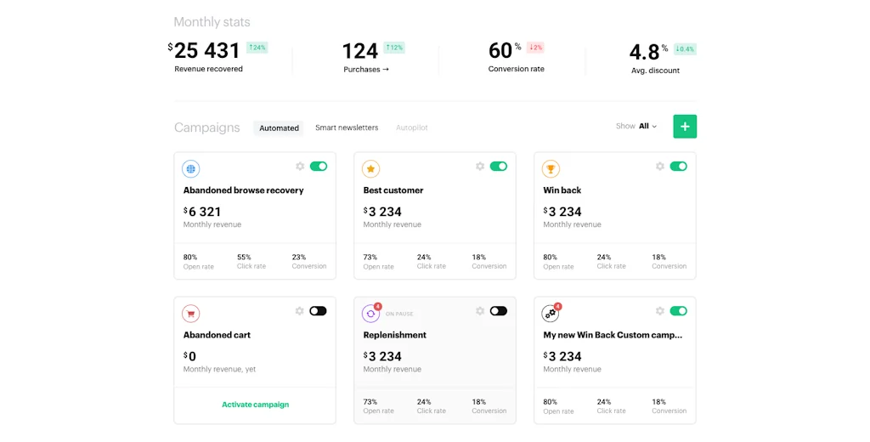The width and height of the screenshot is (870, 442).
Task: Click the Monthly stats heading
Action: click(212, 22)
